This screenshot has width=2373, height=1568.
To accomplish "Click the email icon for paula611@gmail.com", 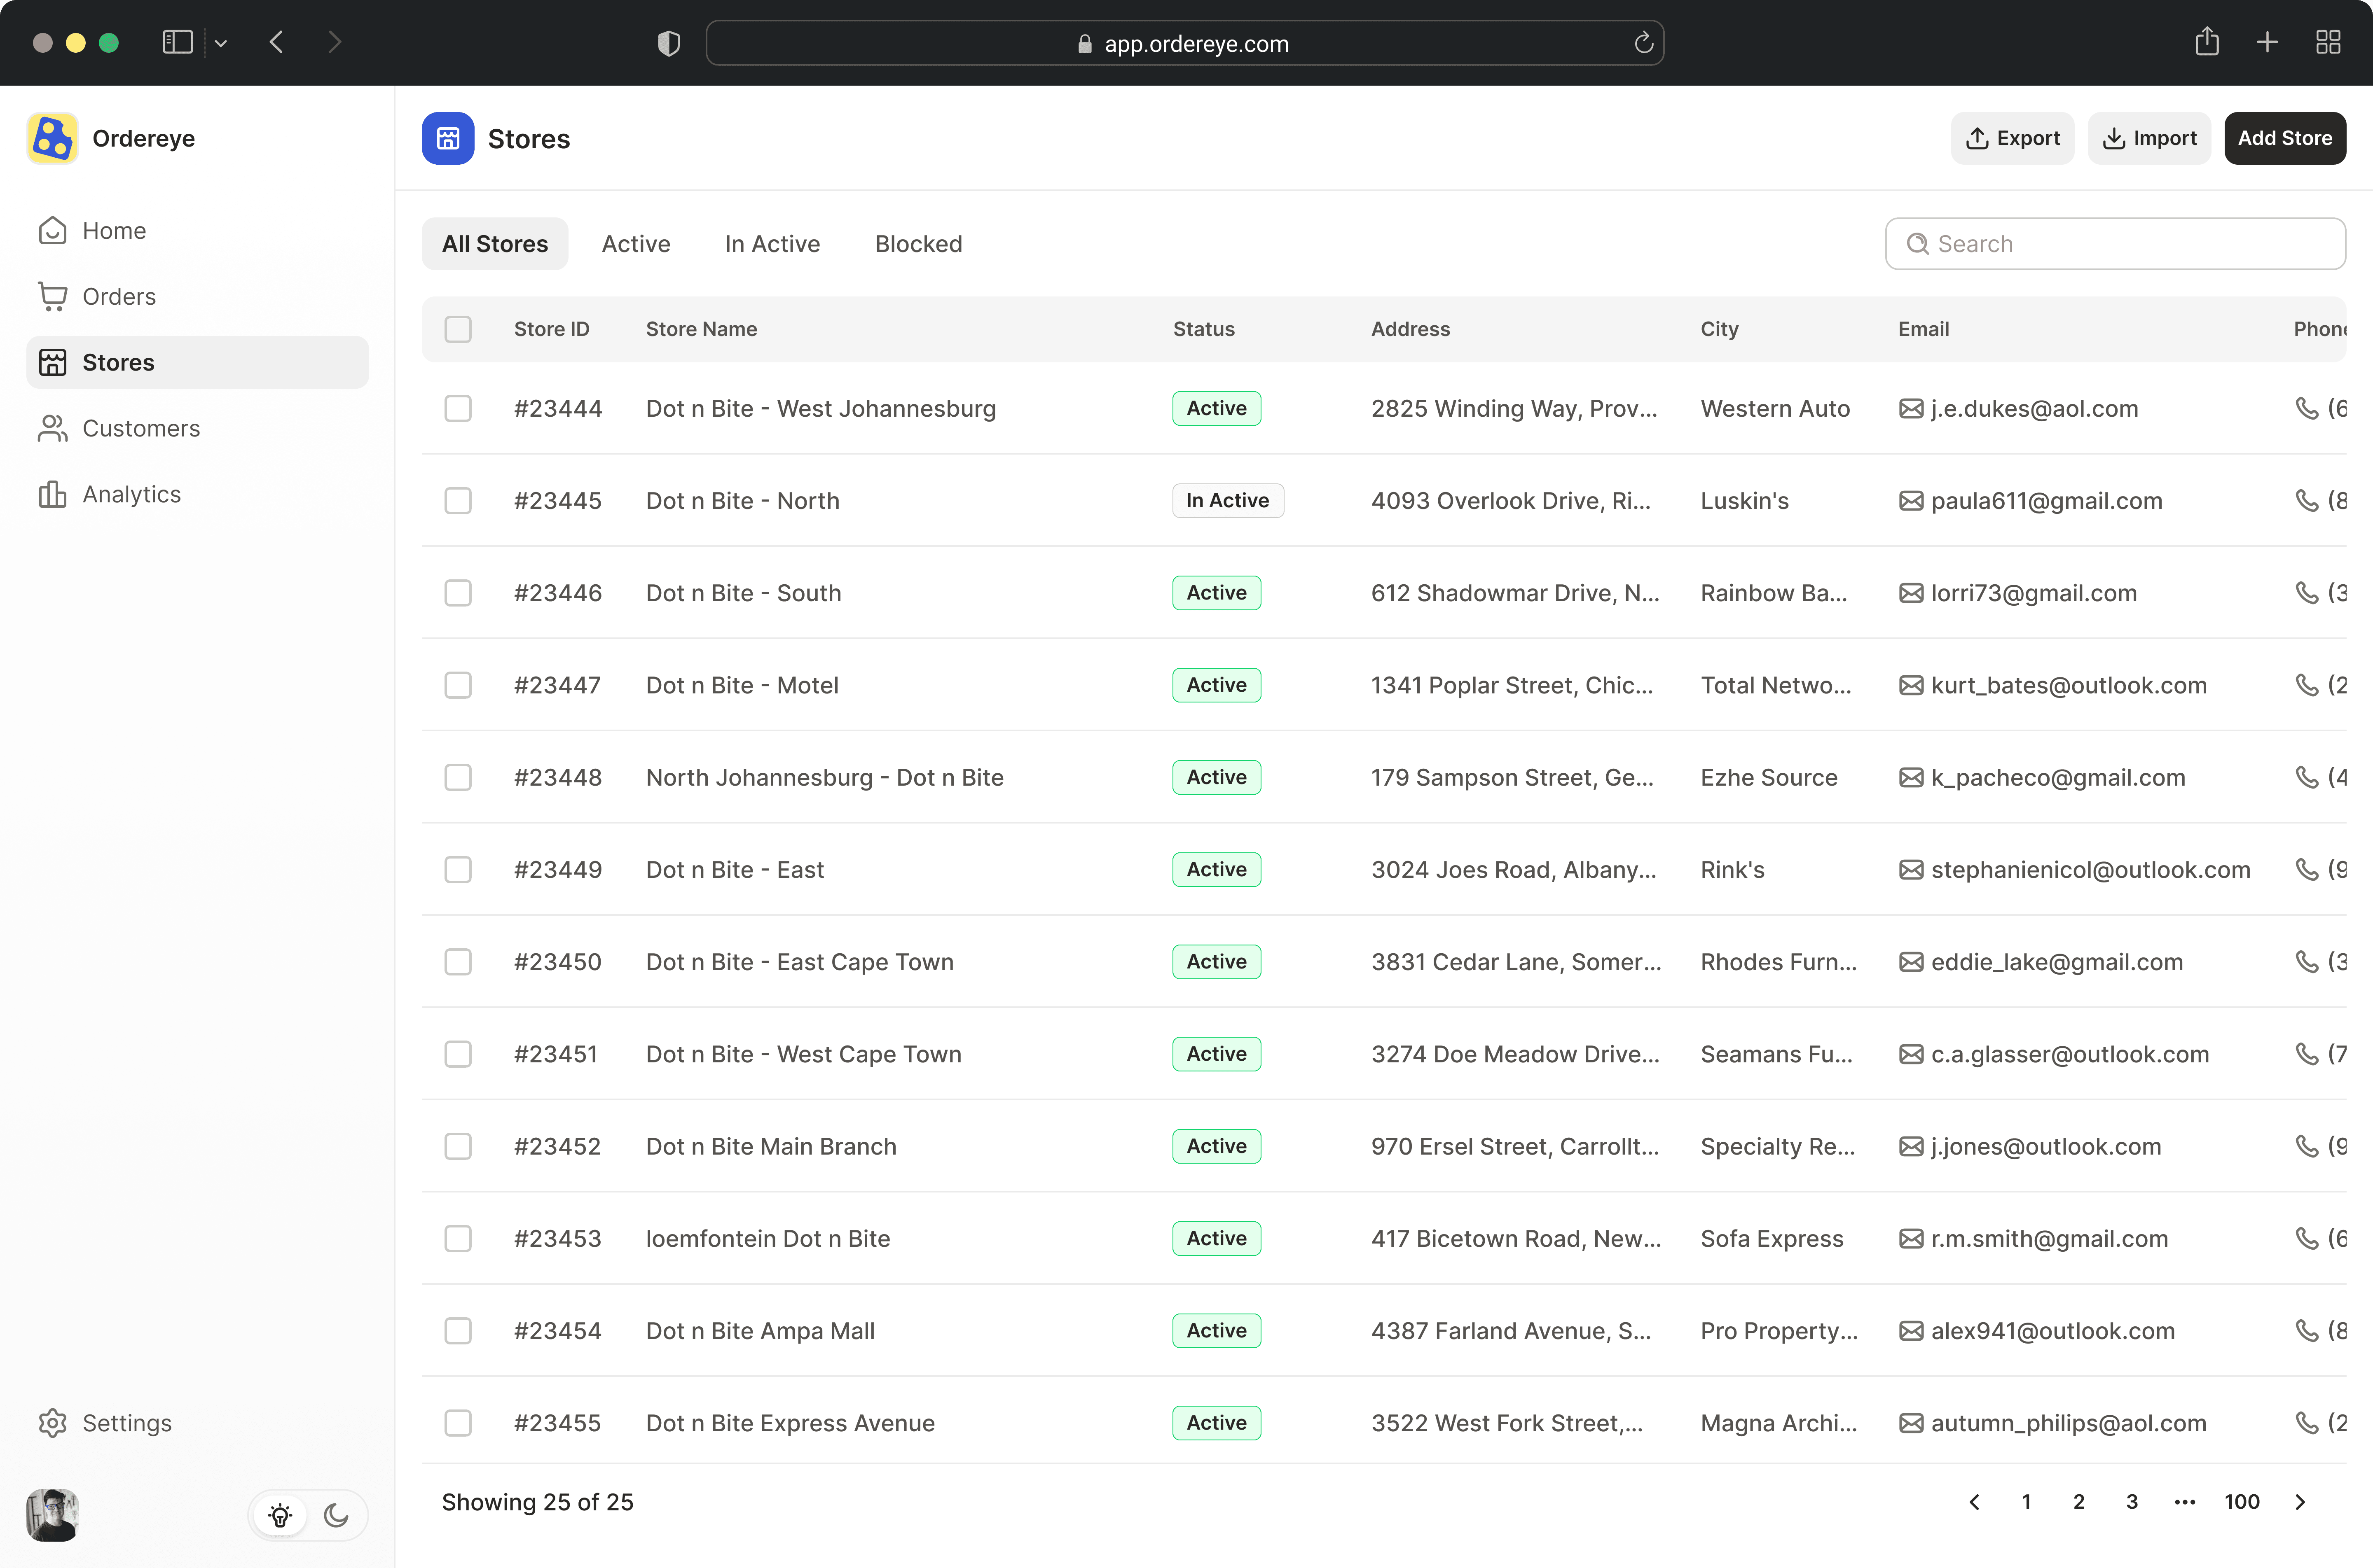I will [x=1911, y=501].
